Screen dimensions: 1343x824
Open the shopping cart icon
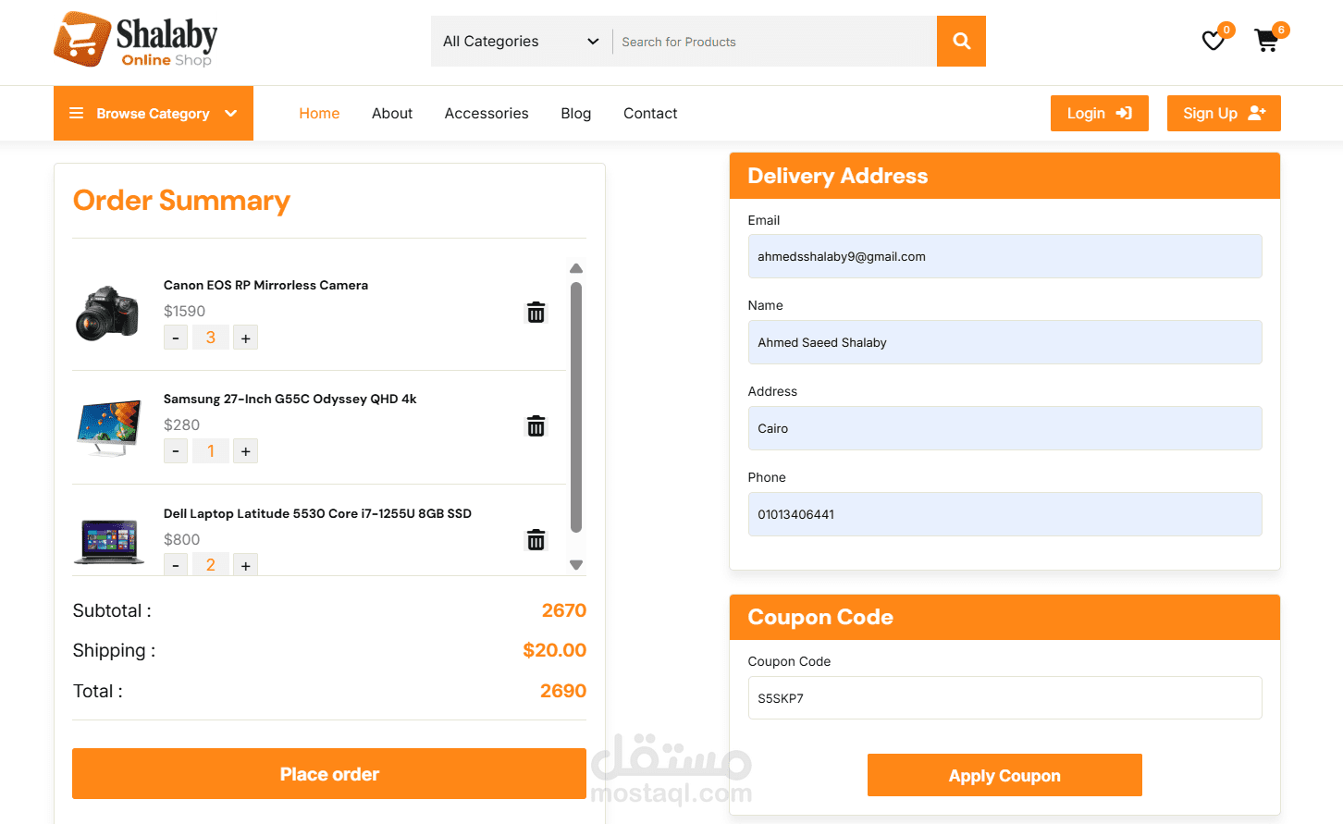coord(1266,41)
